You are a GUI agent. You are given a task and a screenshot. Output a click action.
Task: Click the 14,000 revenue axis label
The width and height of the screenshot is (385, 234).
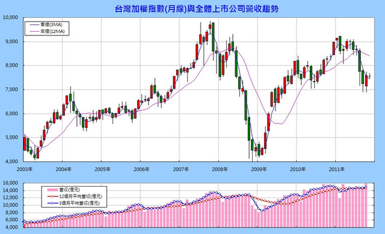coord(10,190)
